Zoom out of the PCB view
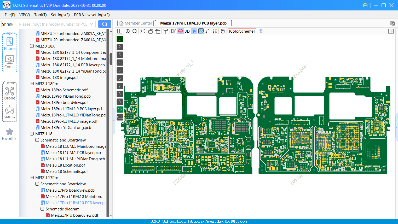This screenshot has height=224, width=398. click(x=135, y=31)
